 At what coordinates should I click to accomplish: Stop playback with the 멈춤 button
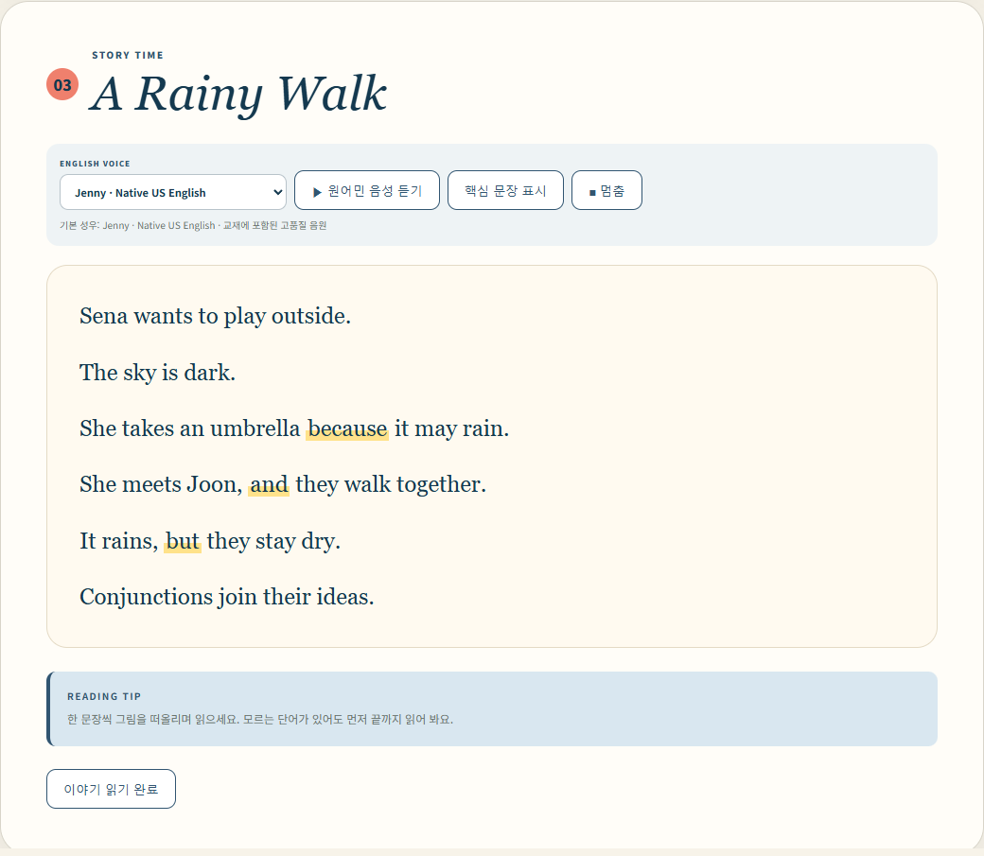click(606, 190)
